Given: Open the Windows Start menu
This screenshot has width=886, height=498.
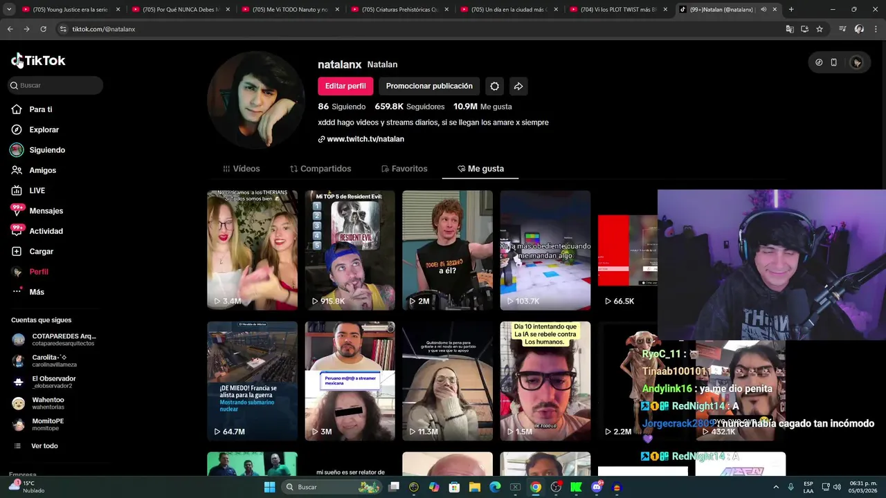Looking at the screenshot, I should 270,487.
